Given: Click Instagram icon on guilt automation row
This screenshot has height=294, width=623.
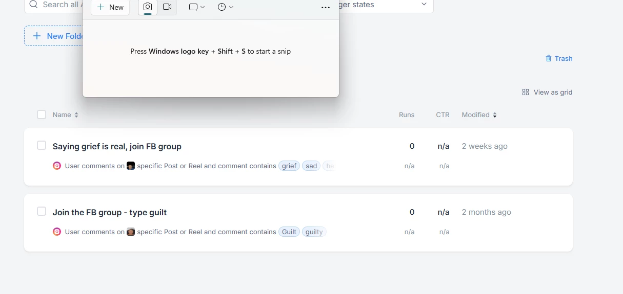Looking at the screenshot, I should point(57,232).
